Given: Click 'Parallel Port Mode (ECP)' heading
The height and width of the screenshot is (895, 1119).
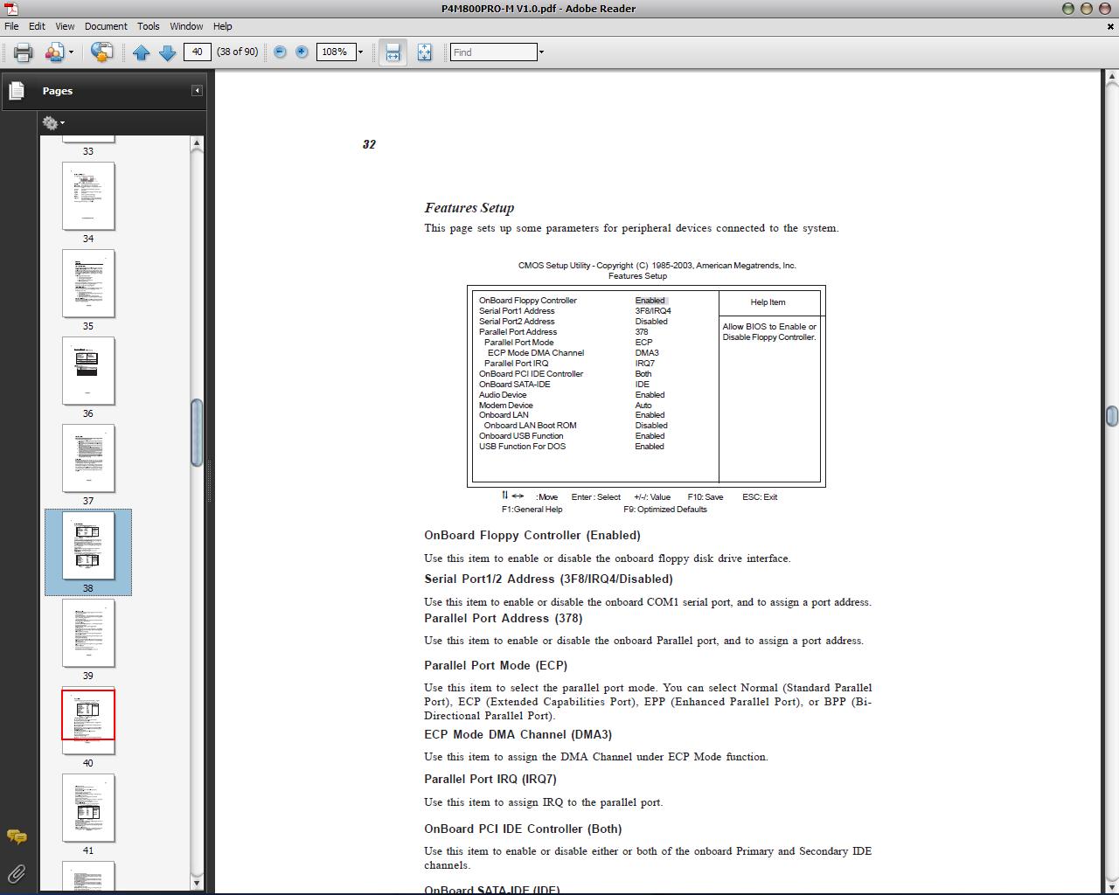Looking at the screenshot, I should coord(496,665).
